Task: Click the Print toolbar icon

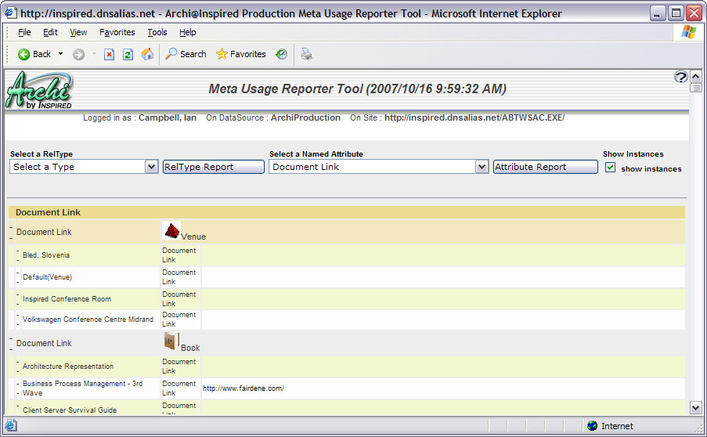Action: coord(307,54)
